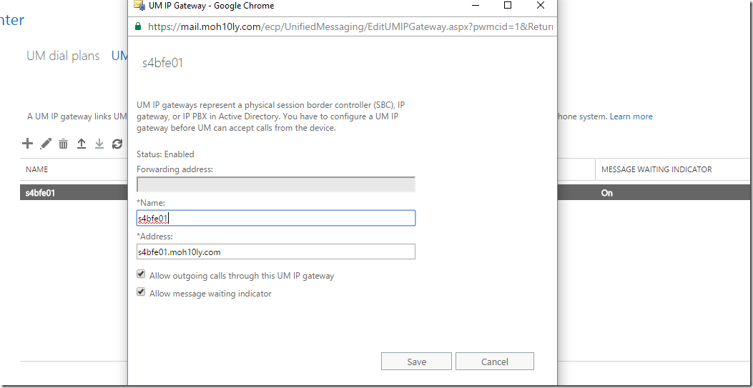Viewport: 753px width, 388px height.
Task: Click the On value in s4bfe01 row
Action: [x=606, y=193]
